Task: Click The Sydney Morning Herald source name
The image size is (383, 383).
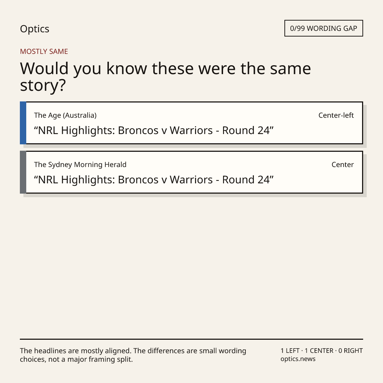Action: (x=80, y=165)
